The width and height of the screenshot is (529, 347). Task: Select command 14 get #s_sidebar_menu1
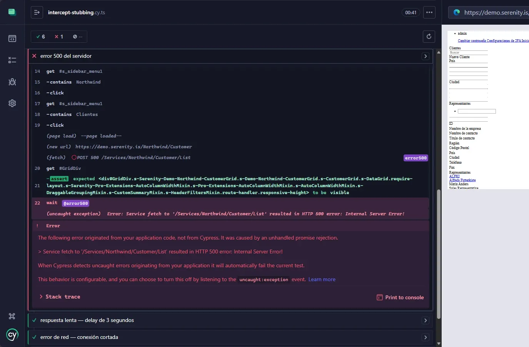[x=230, y=71]
